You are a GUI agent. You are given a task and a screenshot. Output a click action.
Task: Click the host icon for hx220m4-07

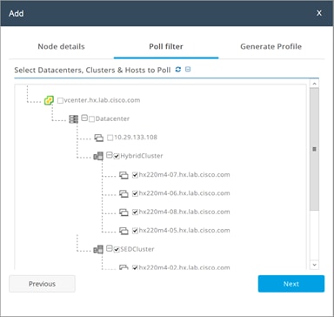tap(124, 175)
